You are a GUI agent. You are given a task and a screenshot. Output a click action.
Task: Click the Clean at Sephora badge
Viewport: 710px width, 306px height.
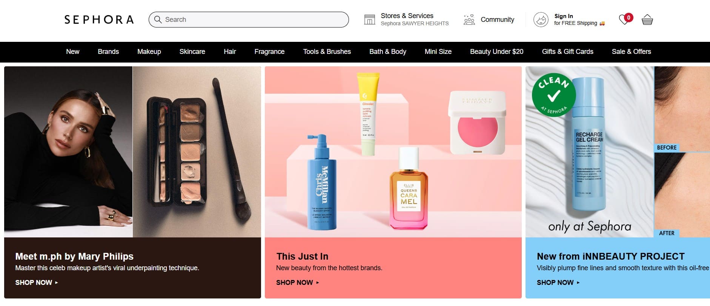point(553,95)
